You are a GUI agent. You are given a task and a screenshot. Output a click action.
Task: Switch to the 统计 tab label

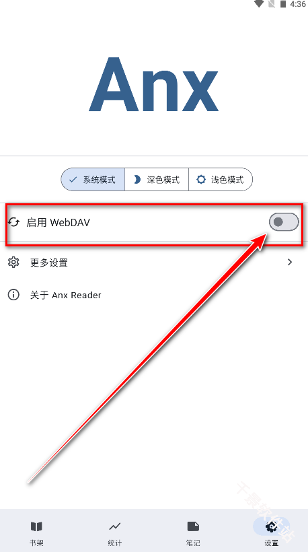point(114,543)
